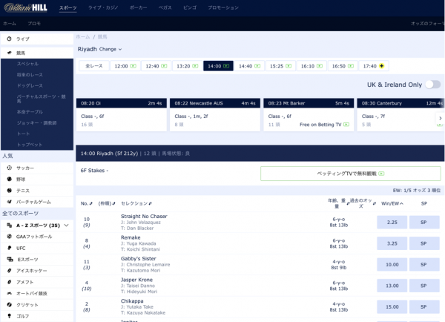Open the Promotions tab in top navigation
This screenshot has height=322, width=445.
click(x=223, y=7)
